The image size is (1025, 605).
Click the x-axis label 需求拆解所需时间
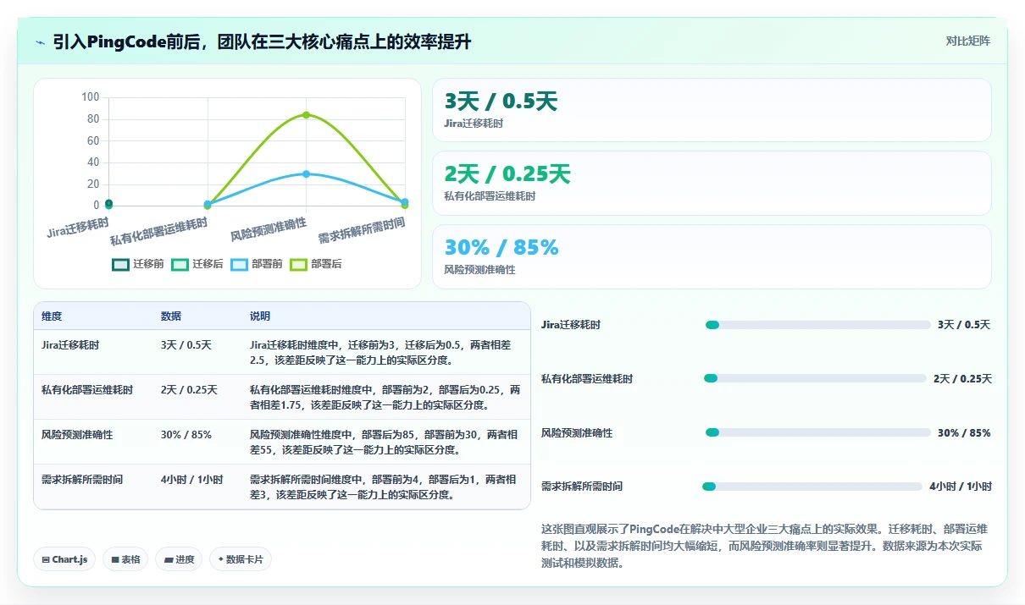click(x=362, y=230)
